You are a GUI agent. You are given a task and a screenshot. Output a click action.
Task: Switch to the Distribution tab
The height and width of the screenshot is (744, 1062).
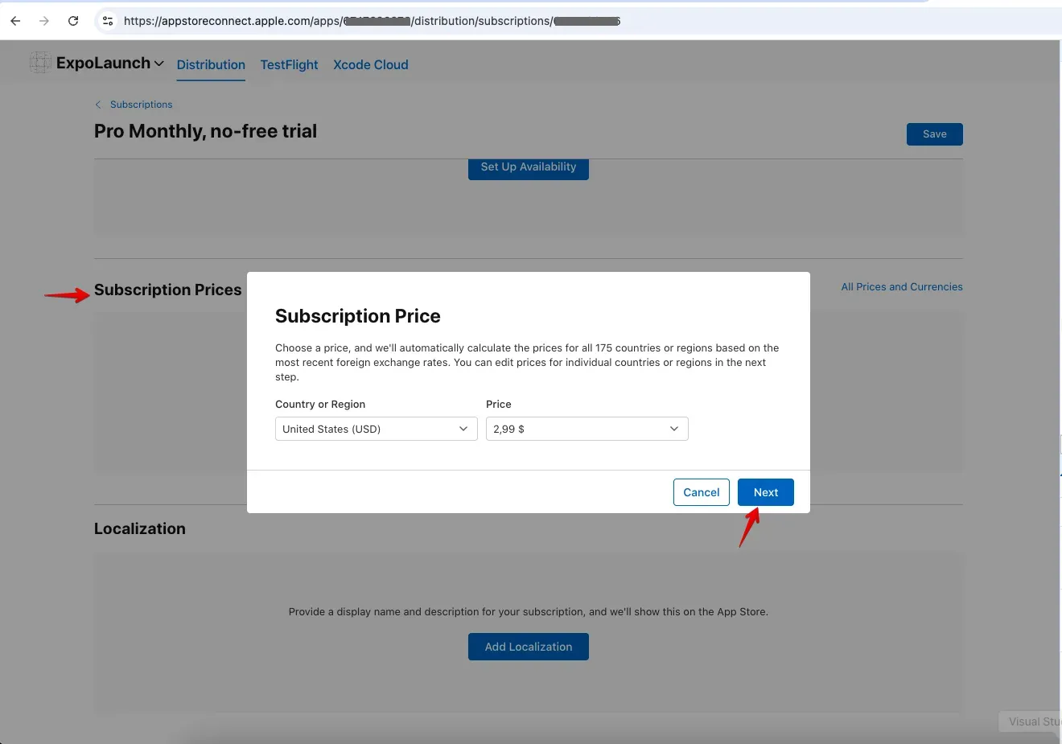pos(211,65)
